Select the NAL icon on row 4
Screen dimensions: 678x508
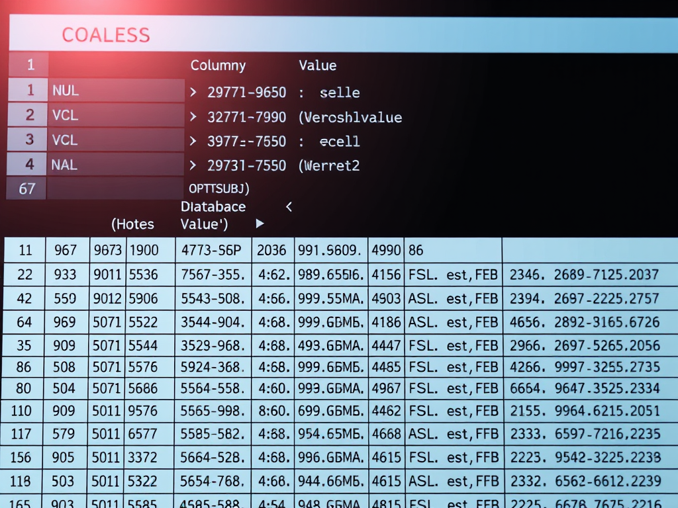click(x=64, y=165)
